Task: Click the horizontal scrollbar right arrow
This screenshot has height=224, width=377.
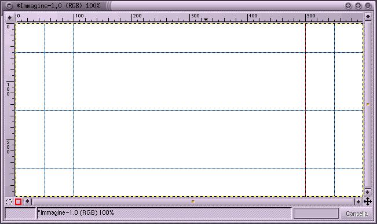Action: pos(358,201)
